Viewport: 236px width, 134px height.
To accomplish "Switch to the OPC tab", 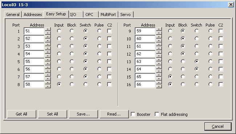I will click(x=91, y=15).
